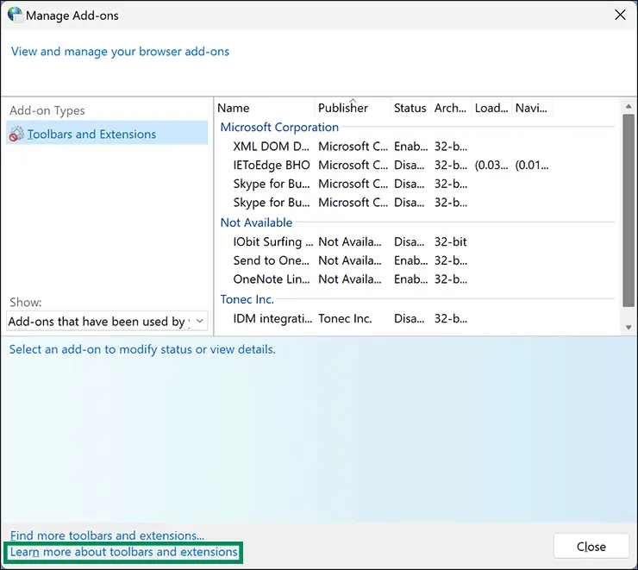The height and width of the screenshot is (570, 638).
Task: Click the Toolbars and Extensions gear icon
Action: pyautogui.click(x=16, y=134)
